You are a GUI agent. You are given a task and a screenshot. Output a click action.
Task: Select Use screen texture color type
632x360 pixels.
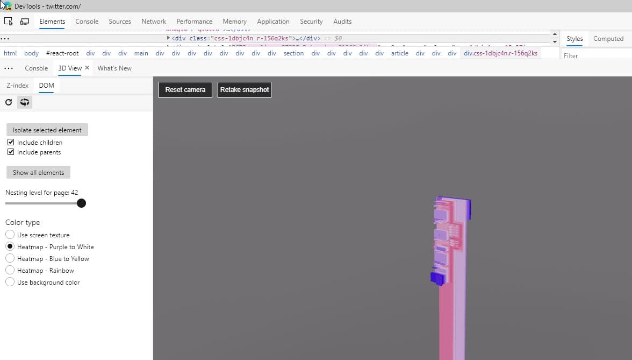[10, 235]
